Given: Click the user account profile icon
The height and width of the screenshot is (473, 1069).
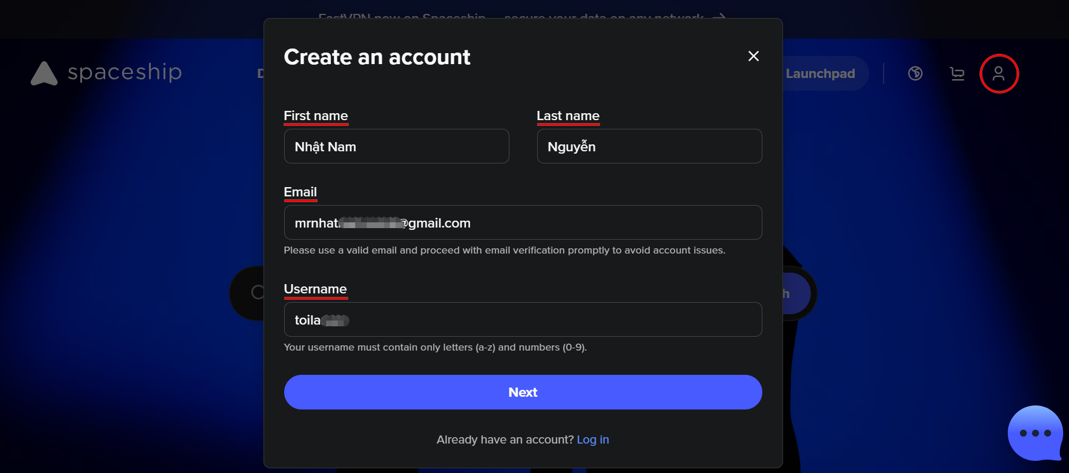Looking at the screenshot, I should click(x=999, y=73).
